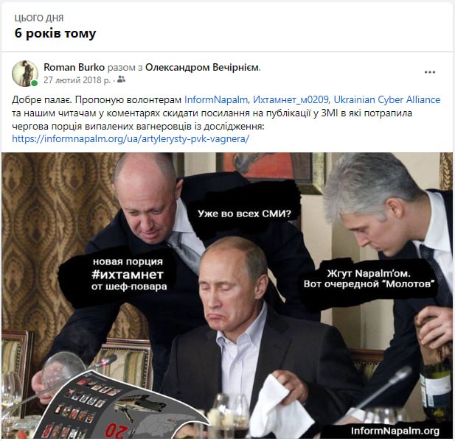The height and width of the screenshot is (441, 455).
Task: Open the Ихтамнет_м0209 page mention
Action: 291,99
